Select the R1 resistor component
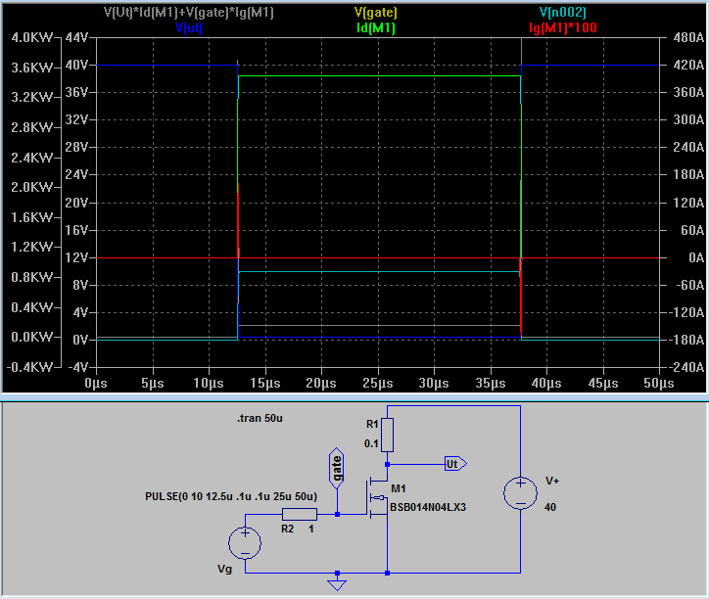709x599 pixels. (387, 435)
